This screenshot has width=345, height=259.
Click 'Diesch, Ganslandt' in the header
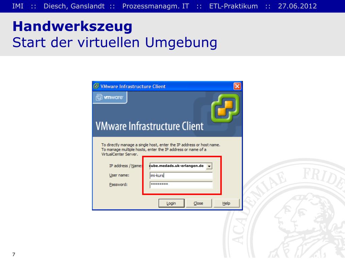74,6
